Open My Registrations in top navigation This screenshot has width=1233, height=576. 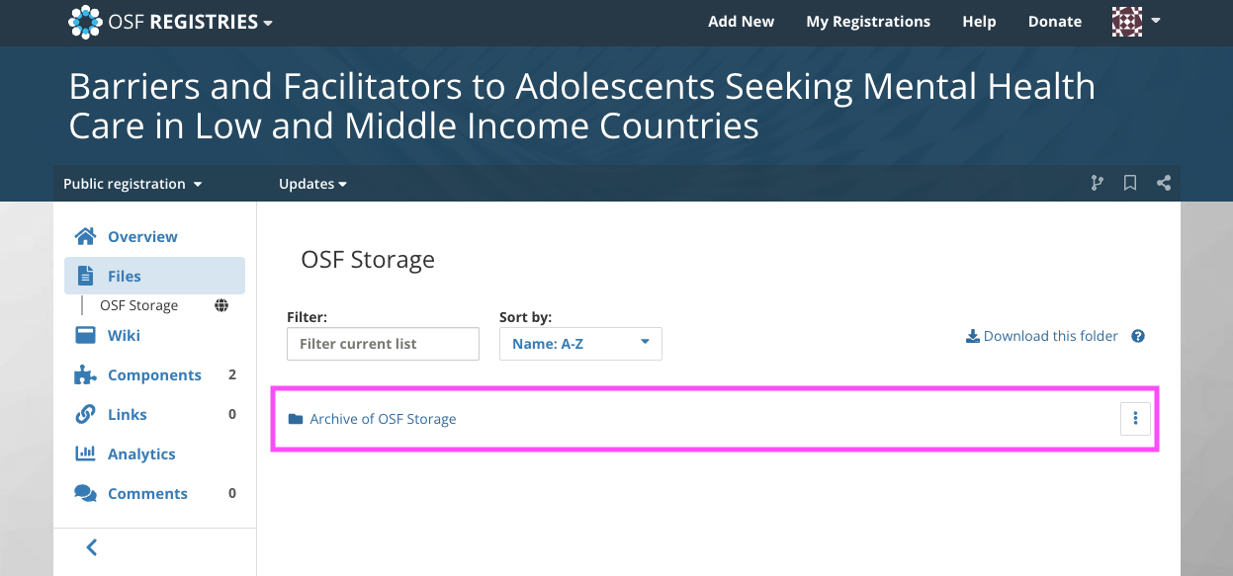point(868,22)
